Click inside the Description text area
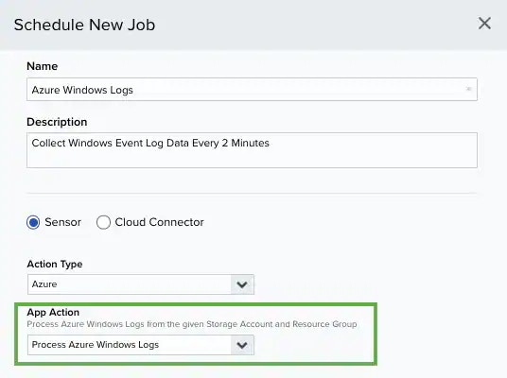 coord(252,150)
